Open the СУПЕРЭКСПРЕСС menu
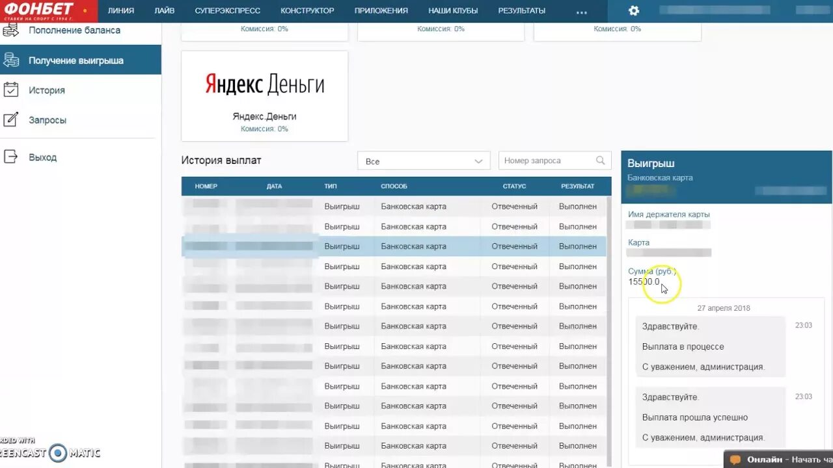The height and width of the screenshot is (468, 833). 228,11
